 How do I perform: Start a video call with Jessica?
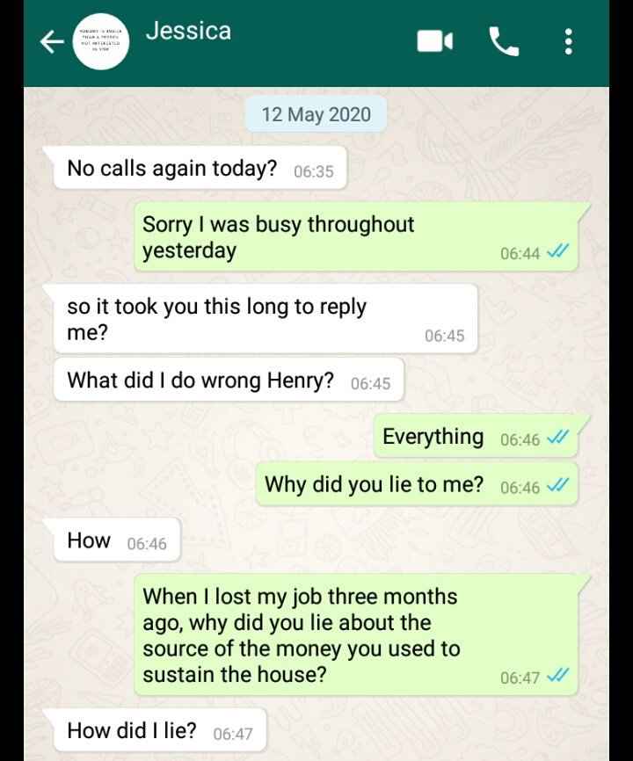coord(435,41)
